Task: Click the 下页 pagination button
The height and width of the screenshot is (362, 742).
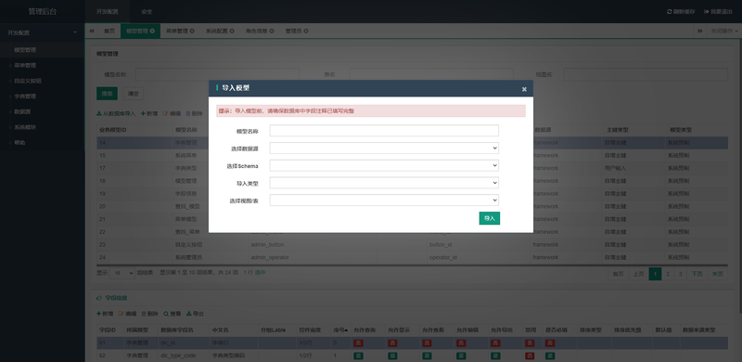Action: coord(697,274)
